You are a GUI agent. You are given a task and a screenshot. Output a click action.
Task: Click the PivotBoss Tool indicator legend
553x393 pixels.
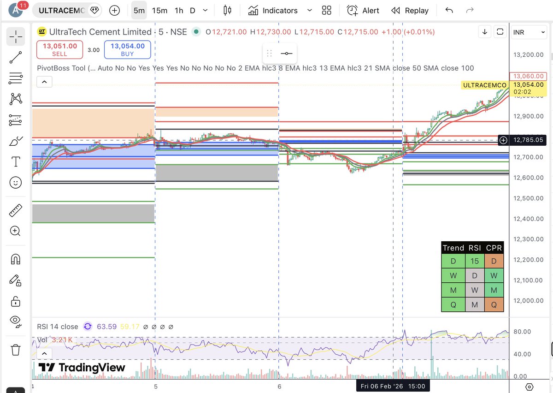coord(255,68)
